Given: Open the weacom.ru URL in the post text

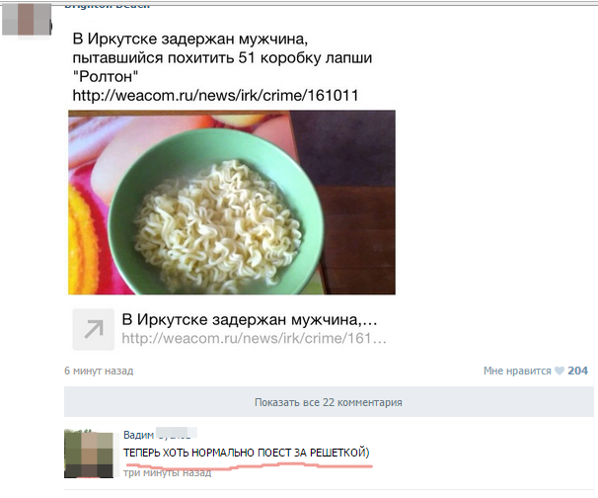Looking at the screenshot, I should point(215,96).
